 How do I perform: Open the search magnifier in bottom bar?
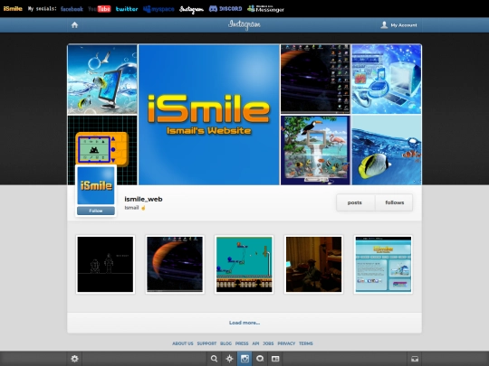214,359
